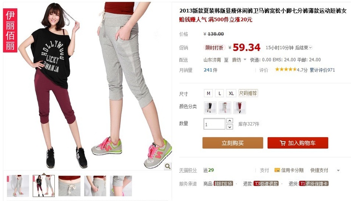
Task: Click the credit card icon beside 信用卡分期
Action: point(277,170)
